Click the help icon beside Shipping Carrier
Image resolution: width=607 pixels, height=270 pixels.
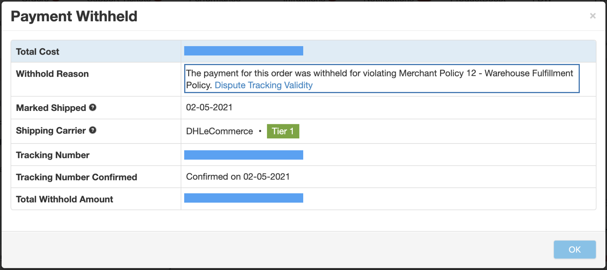point(93,130)
